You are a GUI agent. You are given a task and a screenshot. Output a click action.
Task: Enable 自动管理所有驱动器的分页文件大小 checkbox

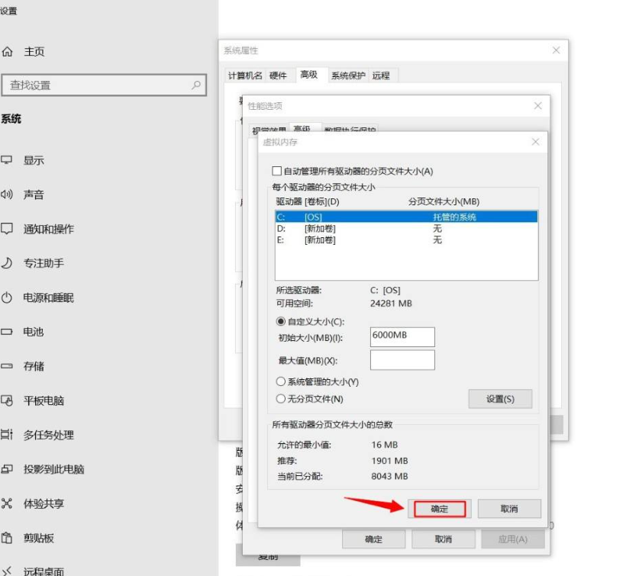pyautogui.click(x=276, y=171)
